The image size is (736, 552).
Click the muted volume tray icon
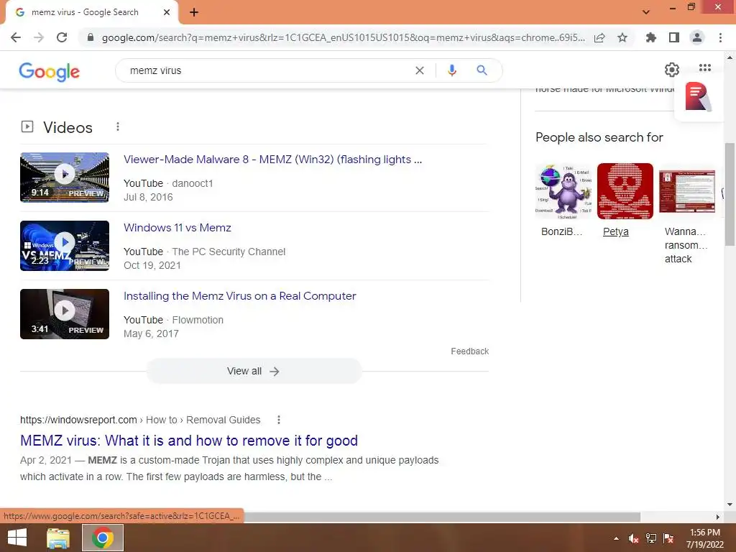634,538
